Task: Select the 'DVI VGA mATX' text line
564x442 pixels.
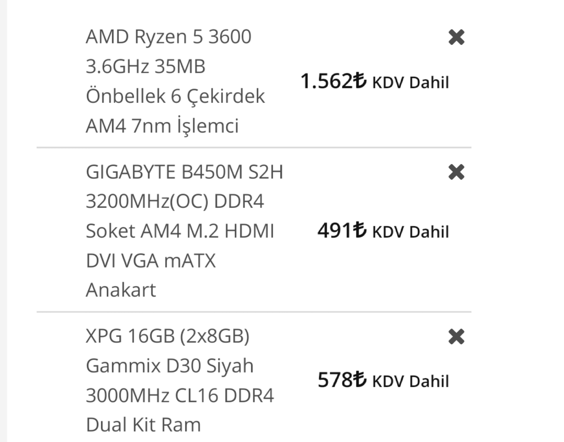Action: (x=151, y=260)
